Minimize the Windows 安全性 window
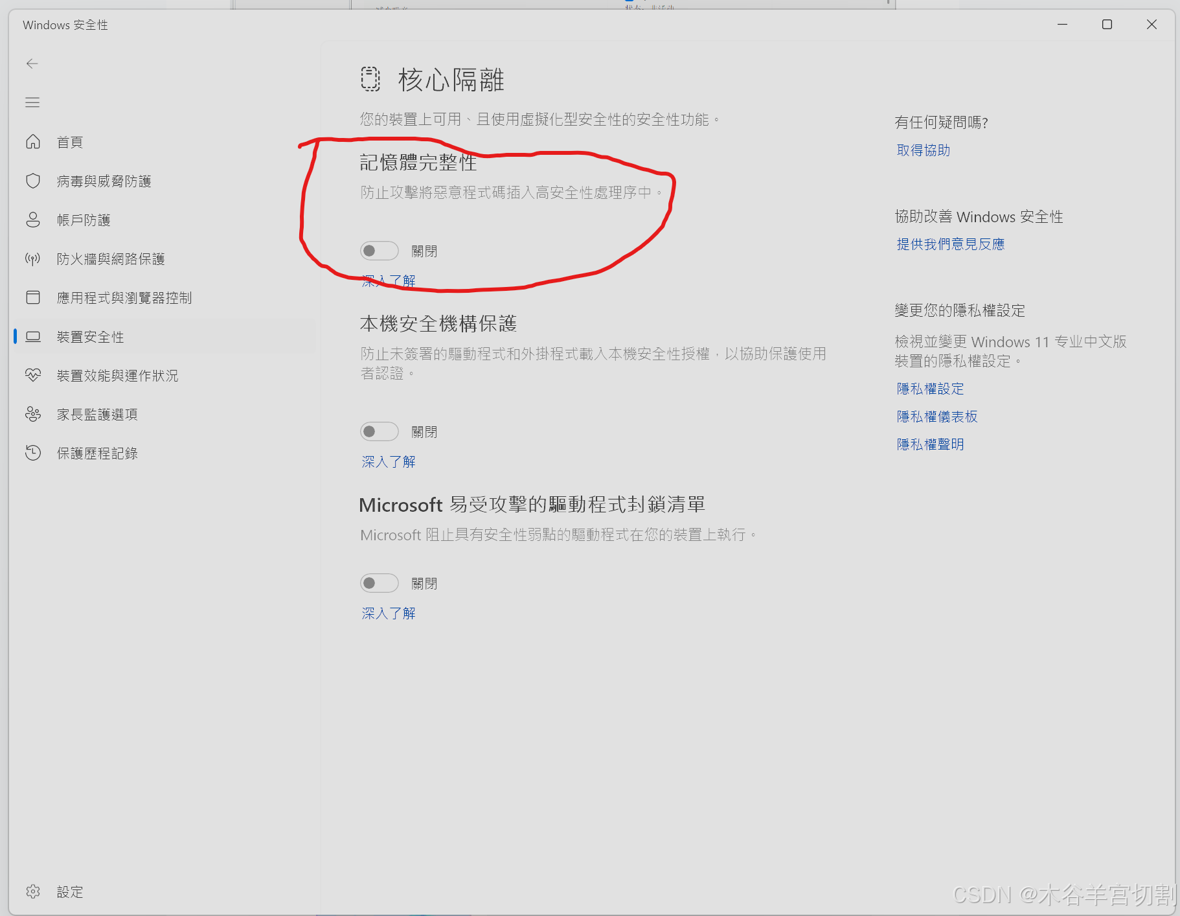Image resolution: width=1180 pixels, height=916 pixels. point(1062,25)
